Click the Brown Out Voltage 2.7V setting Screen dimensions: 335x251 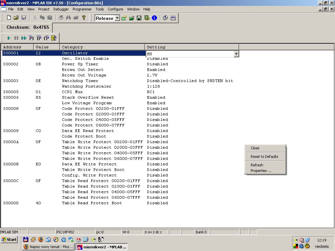point(152,75)
